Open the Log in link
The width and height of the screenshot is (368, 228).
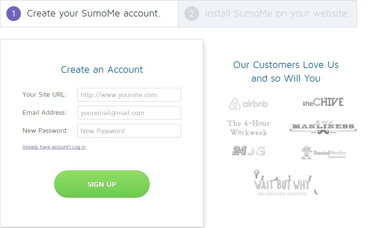(x=54, y=147)
